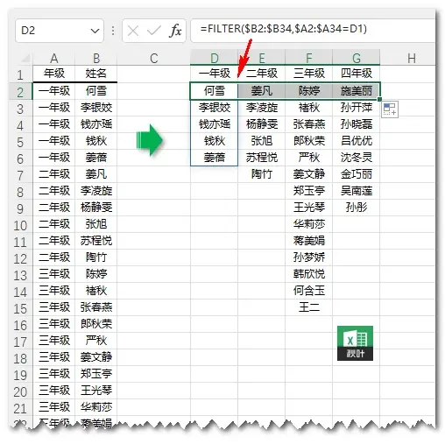The height and width of the screenshot is (444, 445).
Task: Select column A header
Action: (x=54, y=58)
